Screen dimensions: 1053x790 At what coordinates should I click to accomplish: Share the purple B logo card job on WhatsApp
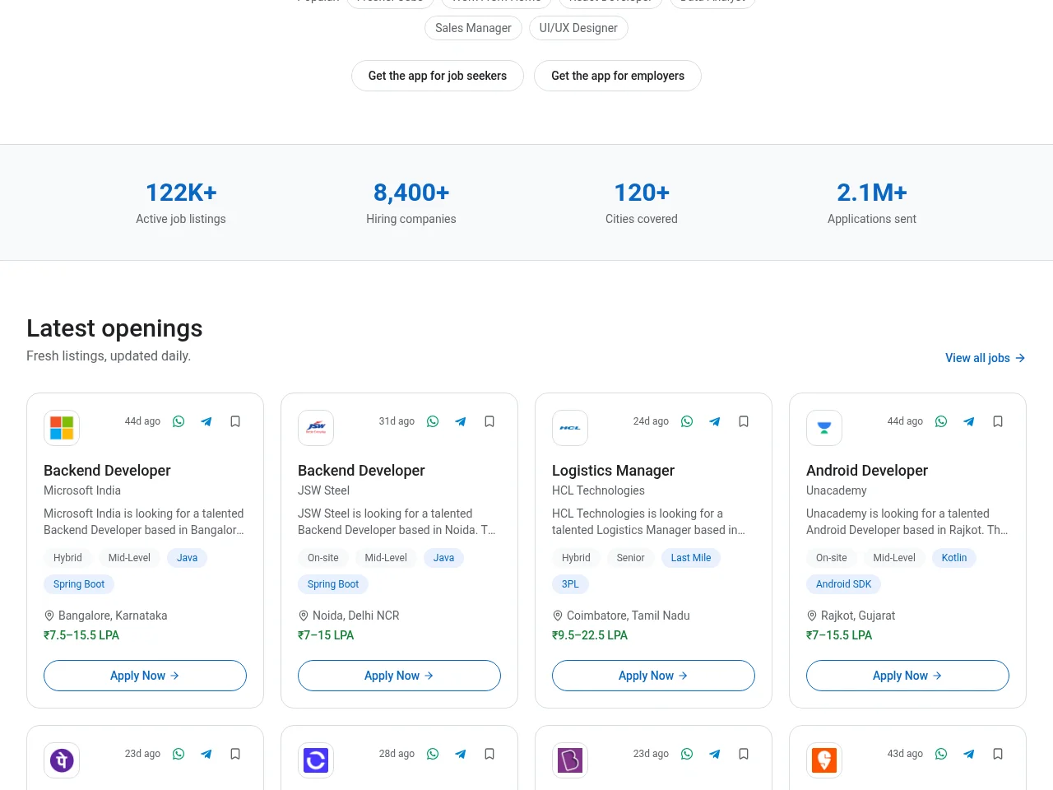pos(687,754)
